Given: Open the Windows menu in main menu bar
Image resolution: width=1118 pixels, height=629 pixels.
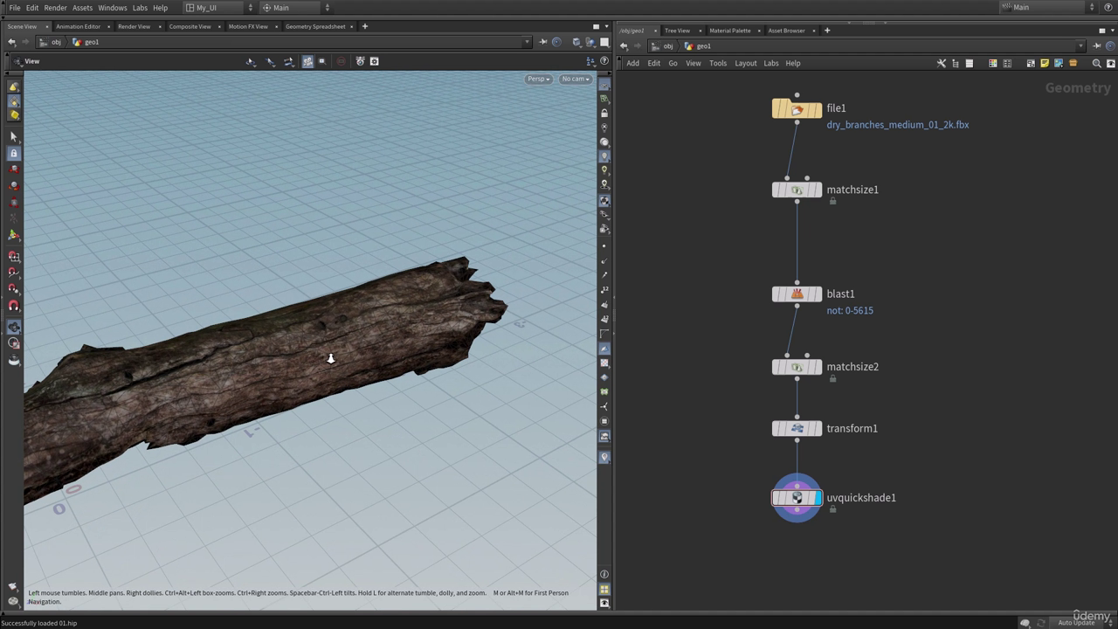Looking at the screenshot, I should [x=112, y=8].
